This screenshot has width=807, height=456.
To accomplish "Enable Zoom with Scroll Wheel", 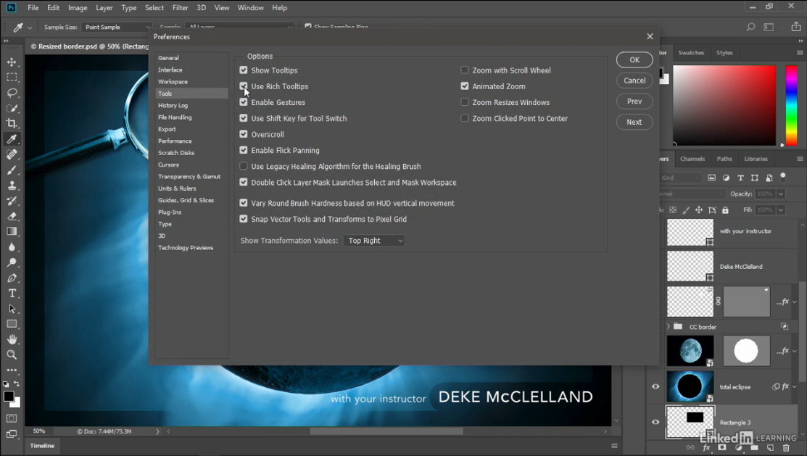I will [465, 70].
